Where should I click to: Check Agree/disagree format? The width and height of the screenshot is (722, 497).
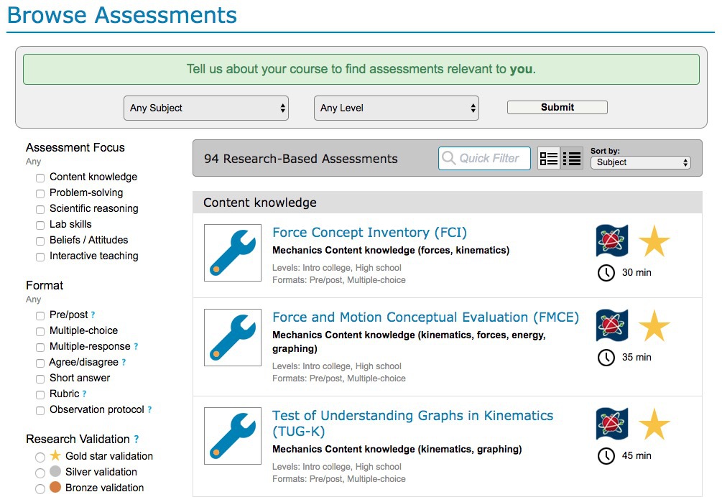40,363
